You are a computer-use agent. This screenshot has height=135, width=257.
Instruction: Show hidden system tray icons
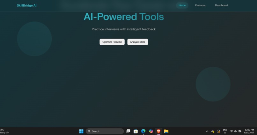pyautogui.click(x=207, y=131)
